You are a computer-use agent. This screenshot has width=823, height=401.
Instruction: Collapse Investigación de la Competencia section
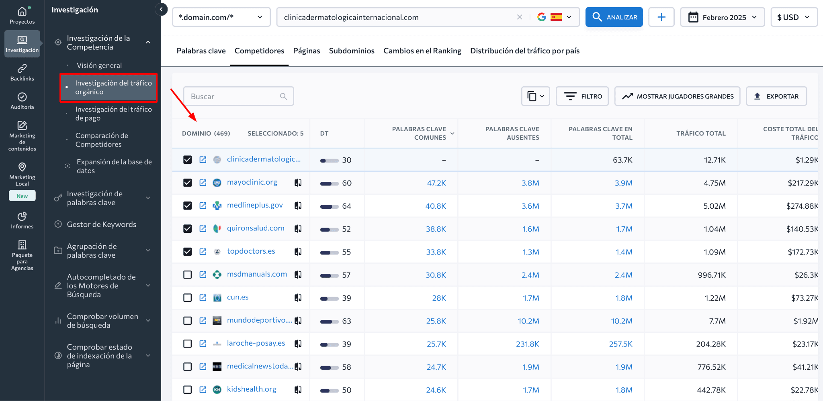pos(148,42)
